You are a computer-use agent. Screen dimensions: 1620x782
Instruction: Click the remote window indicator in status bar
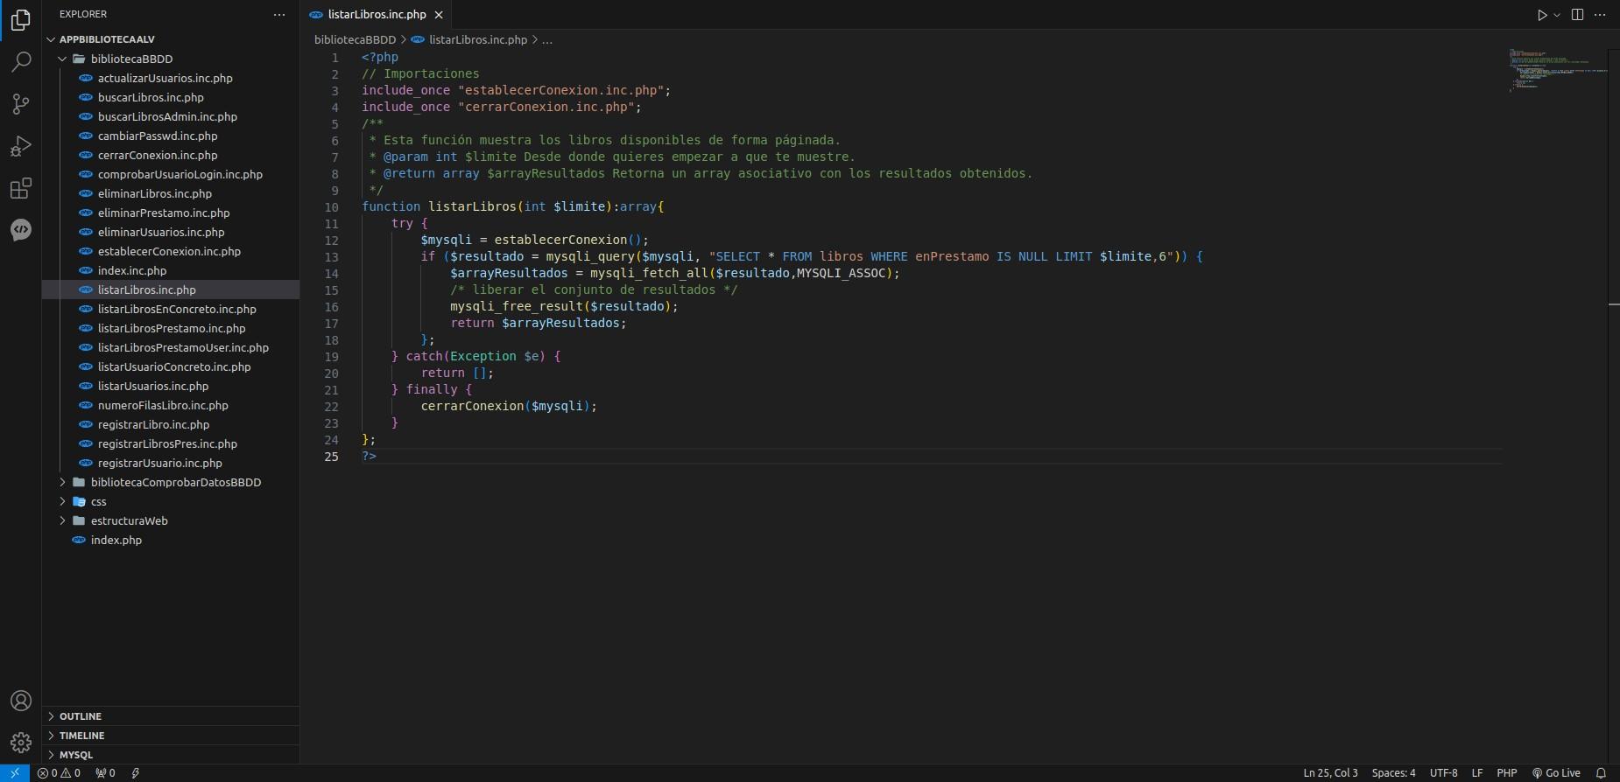[x=15, y=773]
